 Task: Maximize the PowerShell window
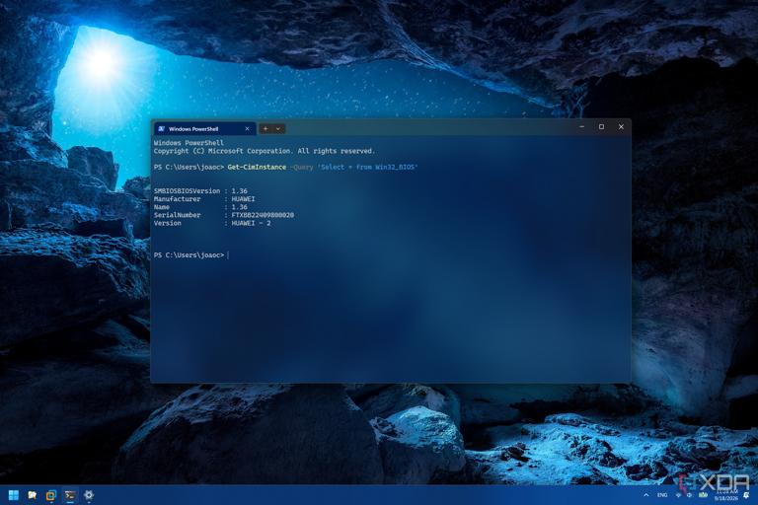coord(601,127)
